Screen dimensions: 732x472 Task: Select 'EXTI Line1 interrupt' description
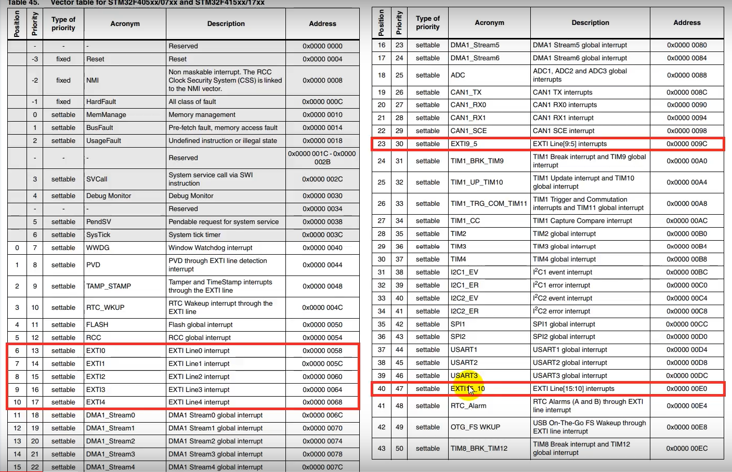pos(199,363)
